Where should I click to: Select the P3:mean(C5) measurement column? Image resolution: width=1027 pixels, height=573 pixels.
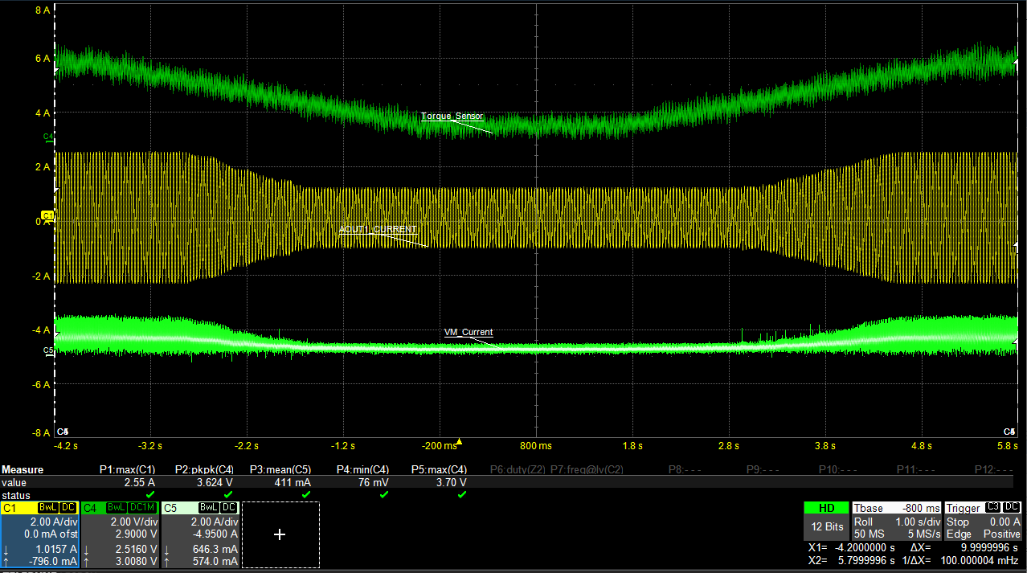(280, 470)
